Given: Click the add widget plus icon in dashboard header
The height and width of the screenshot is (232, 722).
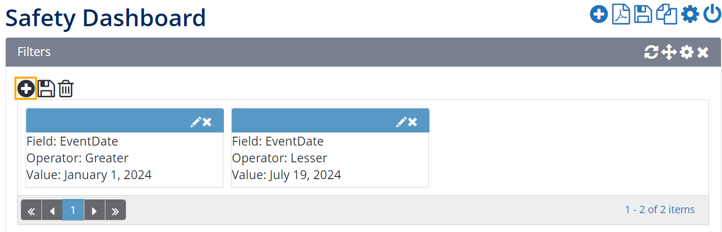Looking at the screenshot, I should click(x=598, y=14).
